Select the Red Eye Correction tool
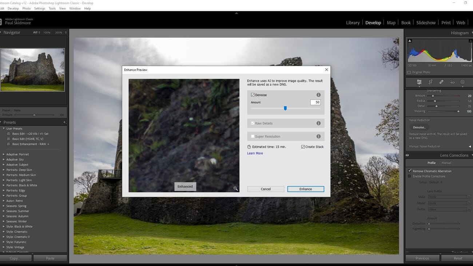The image size is (473, 266). [452, 82]
